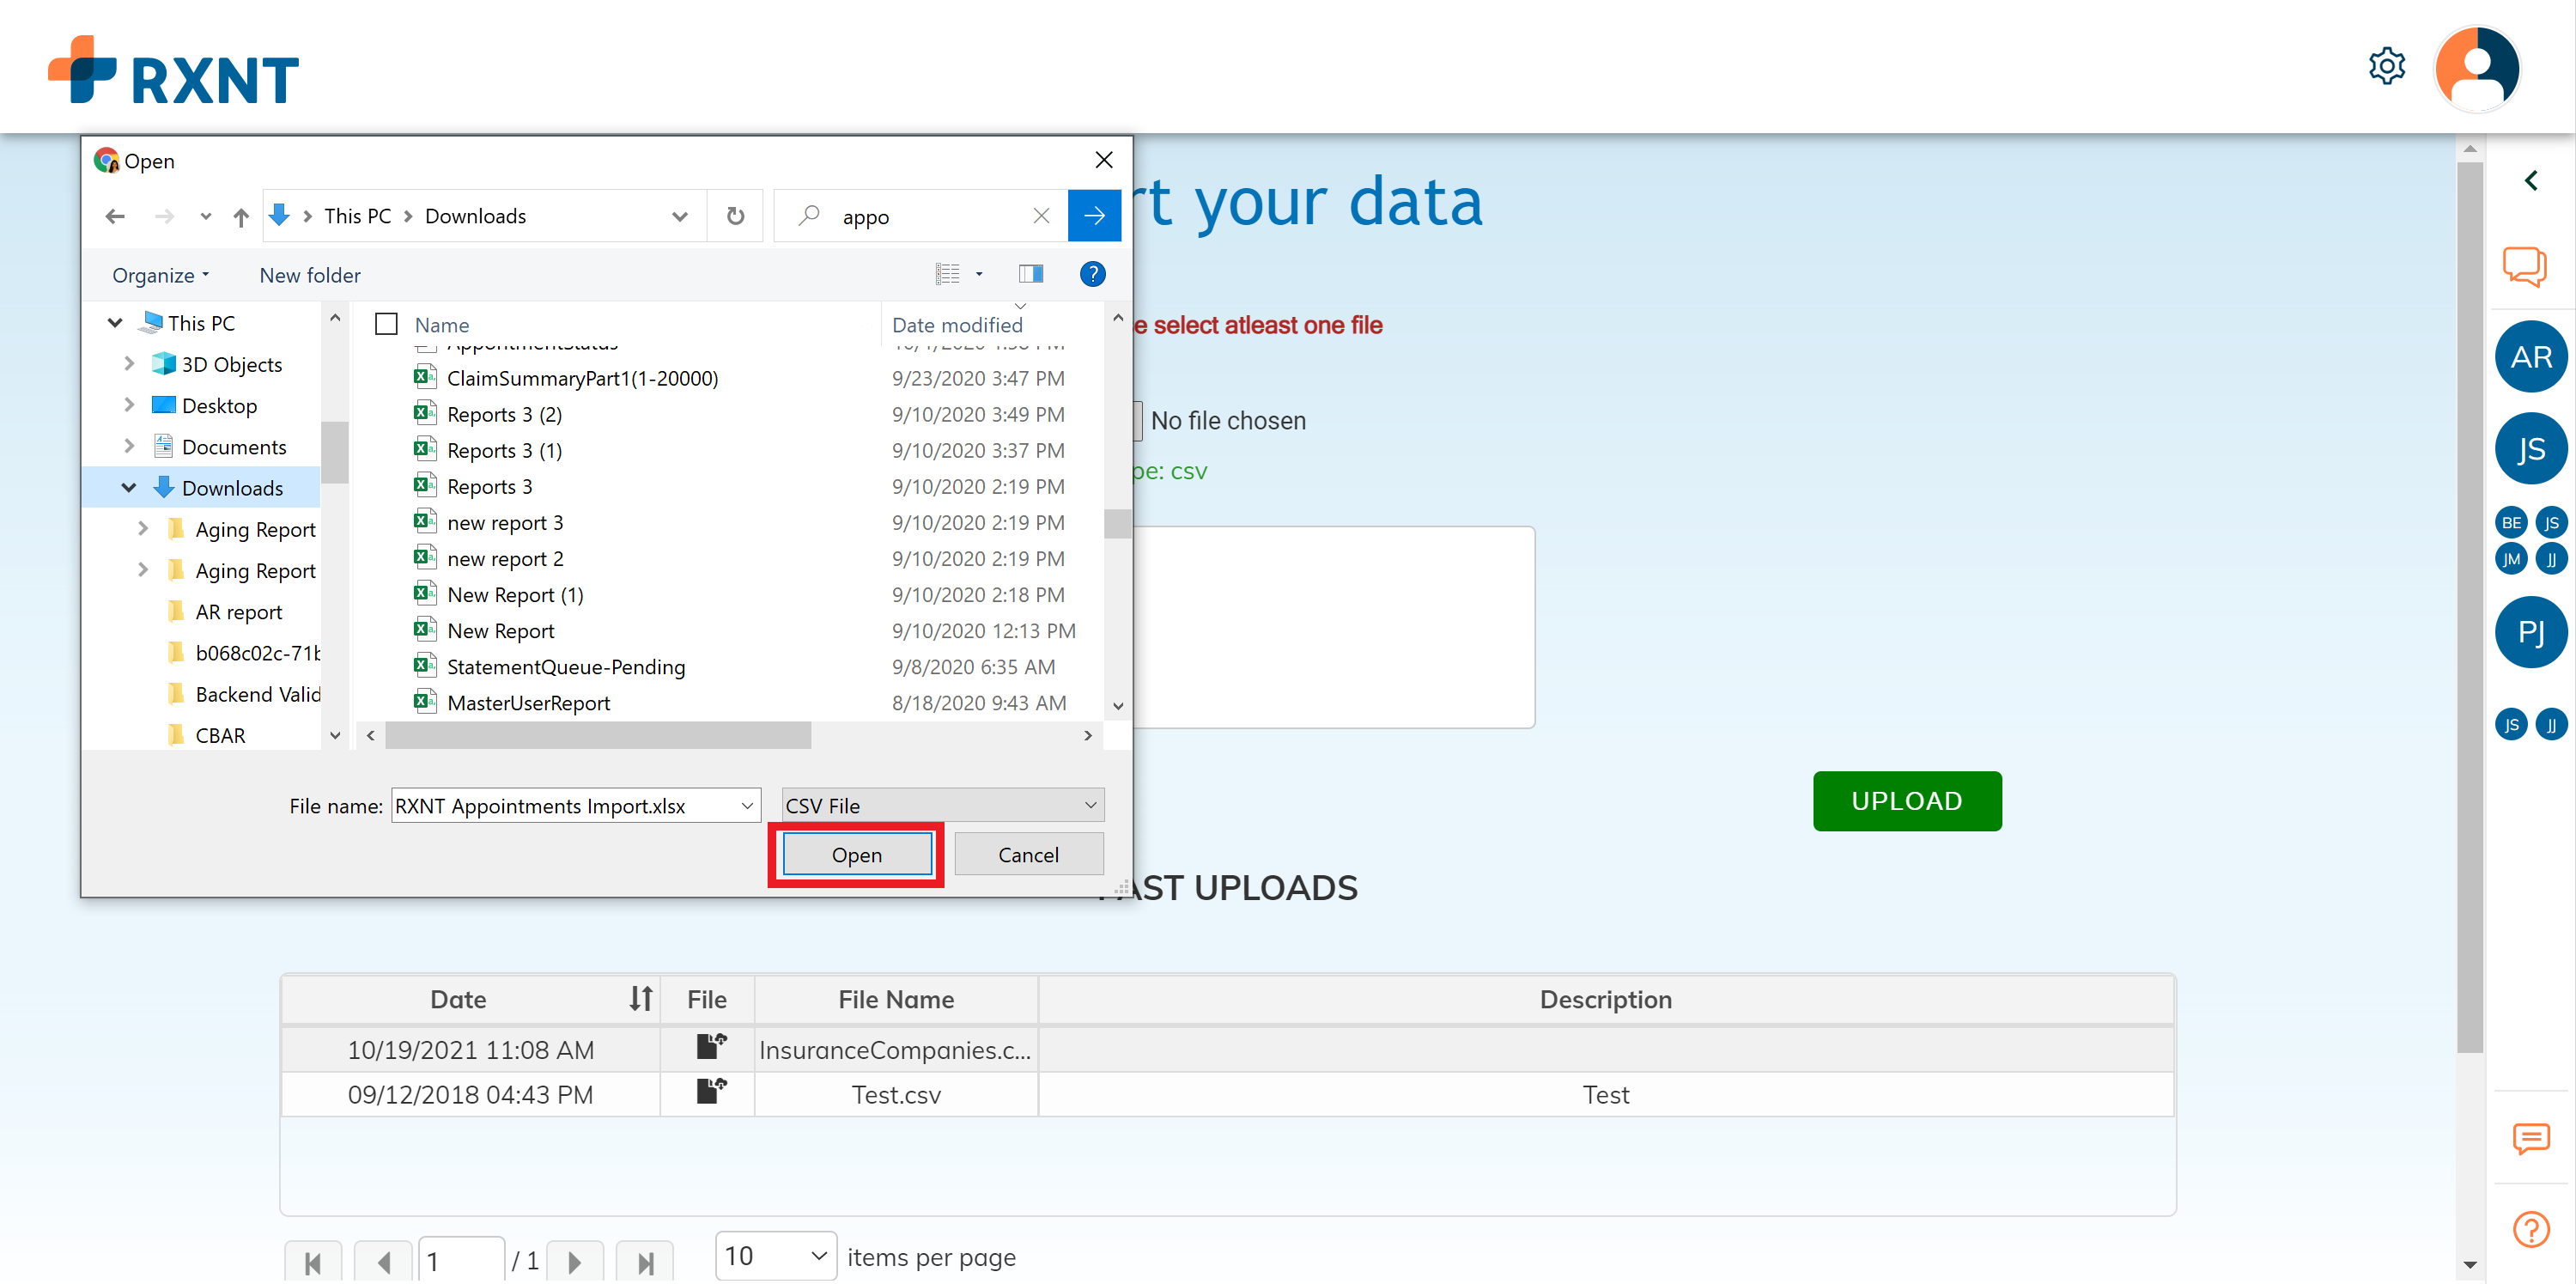The width and height of the screenshot is (2576, 1284).
Task: Open the orange chat bubbles icon
Action: 2524,267
